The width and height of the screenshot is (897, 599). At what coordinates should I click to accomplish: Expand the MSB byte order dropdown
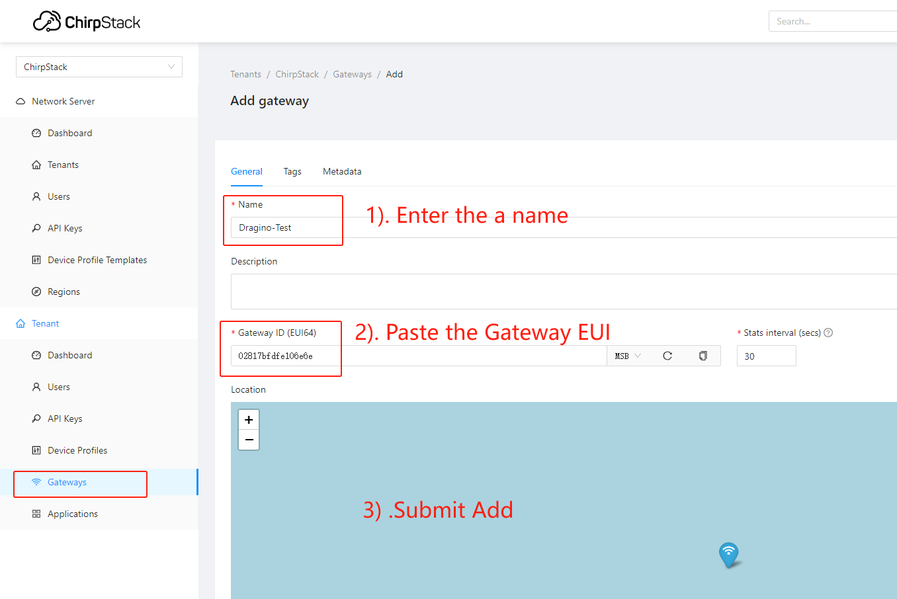point(628,356)
